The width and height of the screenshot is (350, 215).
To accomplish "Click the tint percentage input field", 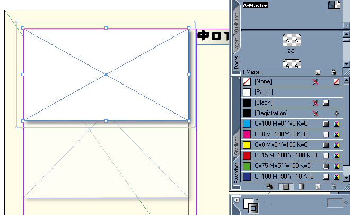I will tap(335, 203).
